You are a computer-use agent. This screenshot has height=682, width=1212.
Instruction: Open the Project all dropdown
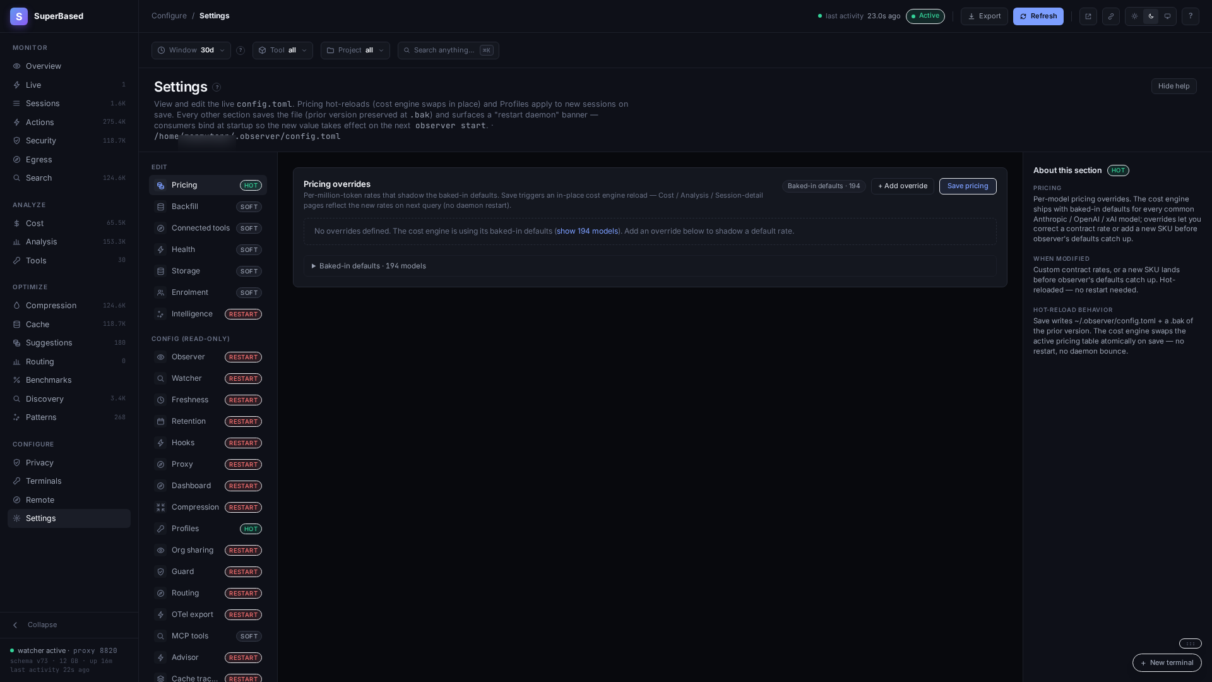[x=355, y=51]
